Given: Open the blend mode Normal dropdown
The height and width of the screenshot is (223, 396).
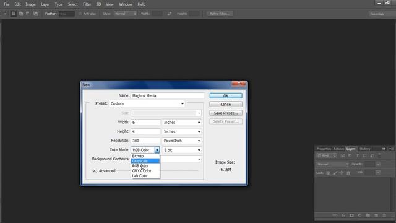Looking at the screenshot, I should pyautogui.click(x=333, y=164).
